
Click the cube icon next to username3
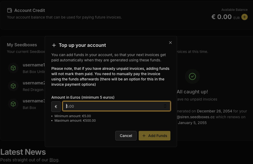click(x=13, y=104)
